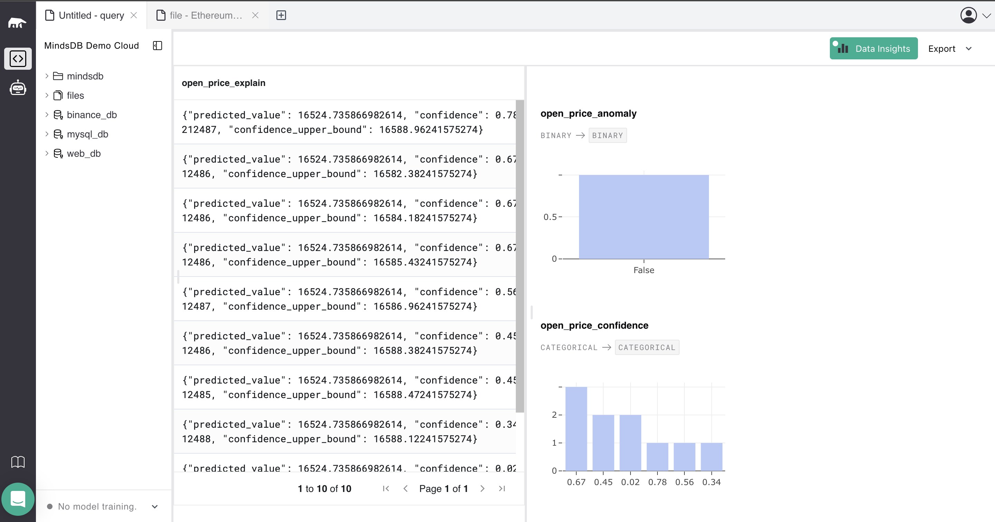The height and width of the screenshot is (522, 995).
Task: Collapse the MindsDB Demo Cloud side panel
Action: pos(158,46)
